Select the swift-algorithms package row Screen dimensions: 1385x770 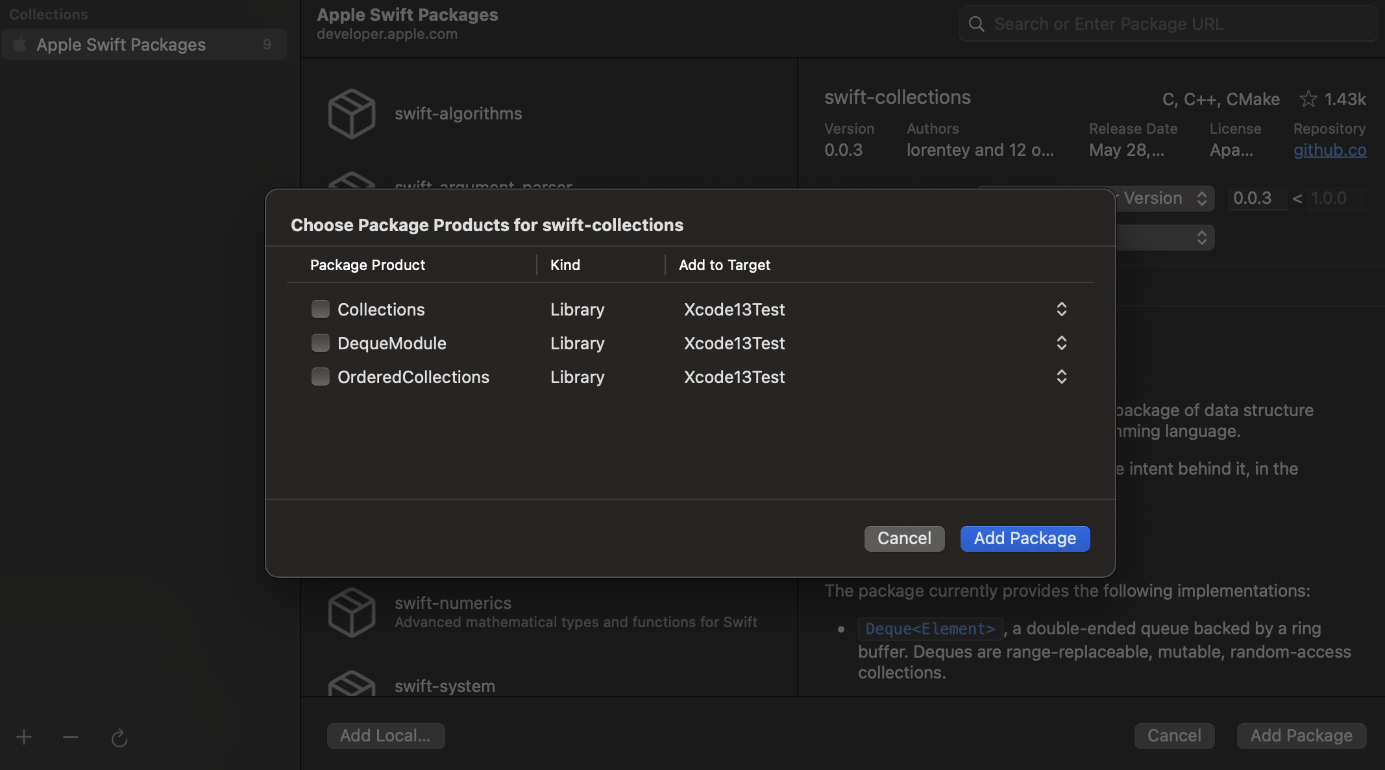(549, 114)
